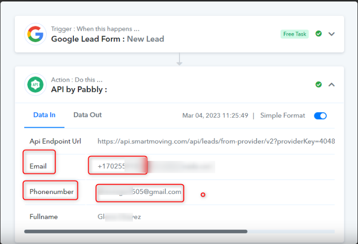The image size is (358, 244).
Task: Switch to the Data Out tab
Action: point(87,115)
